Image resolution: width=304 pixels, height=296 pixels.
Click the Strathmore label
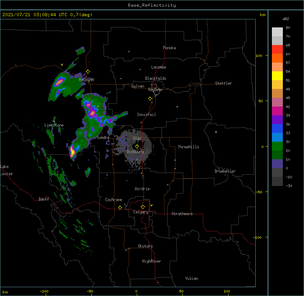pos(182,214)
